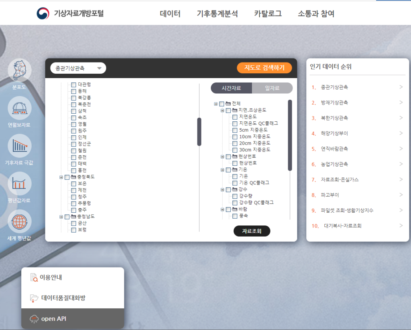Screen dimensions: 411x330
Task: Select the 30cm 지중온도 tree item
Action: click(x=254, y=150)
